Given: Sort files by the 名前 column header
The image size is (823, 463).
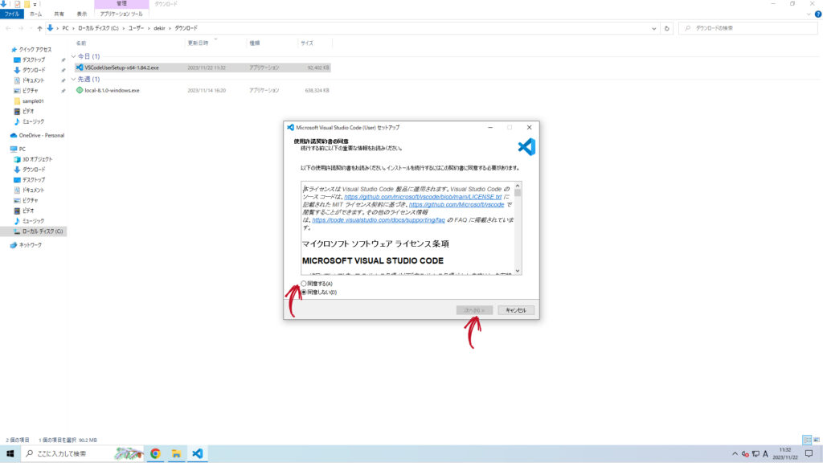Looking at the screenshot, I should tap(81, 43).
